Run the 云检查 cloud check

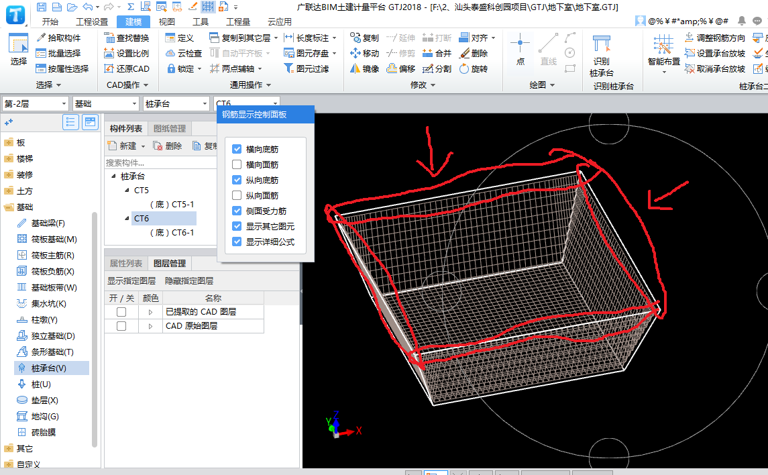click(x=184, y=53)
